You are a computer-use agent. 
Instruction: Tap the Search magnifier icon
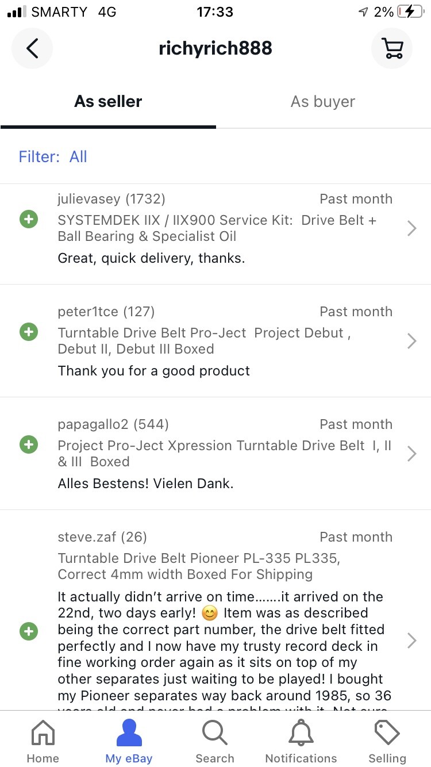pyautogui.click(x=215, y=734)
